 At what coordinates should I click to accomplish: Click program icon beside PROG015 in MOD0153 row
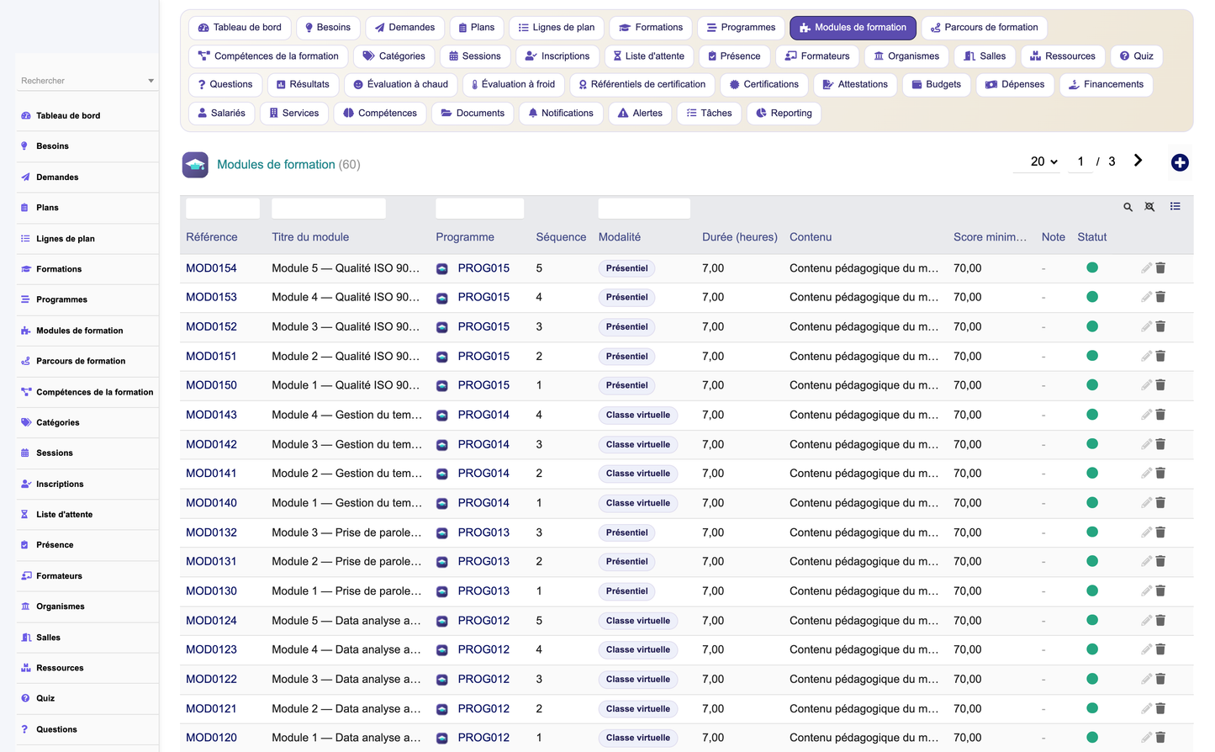[441, 298]
